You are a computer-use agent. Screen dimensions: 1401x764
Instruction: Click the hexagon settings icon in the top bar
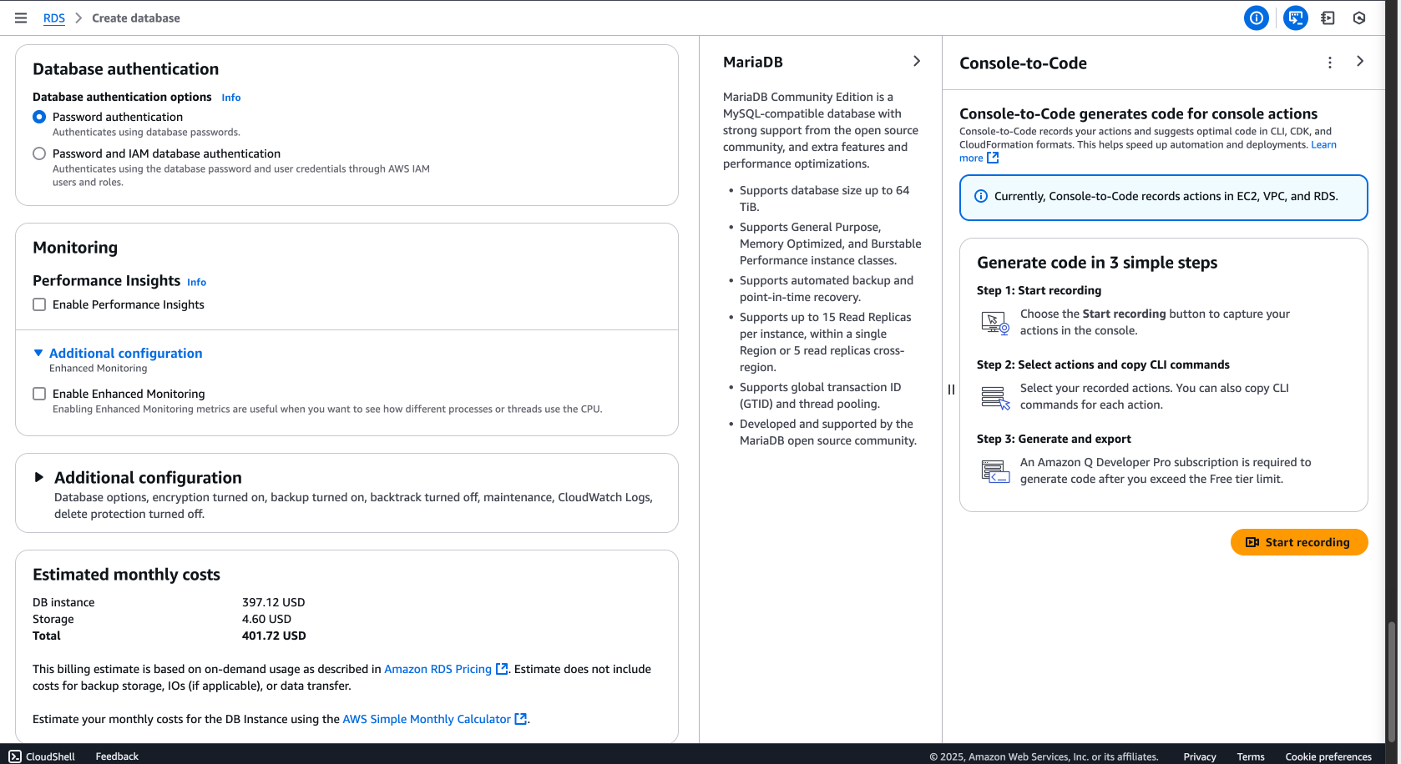(1359, 18)
